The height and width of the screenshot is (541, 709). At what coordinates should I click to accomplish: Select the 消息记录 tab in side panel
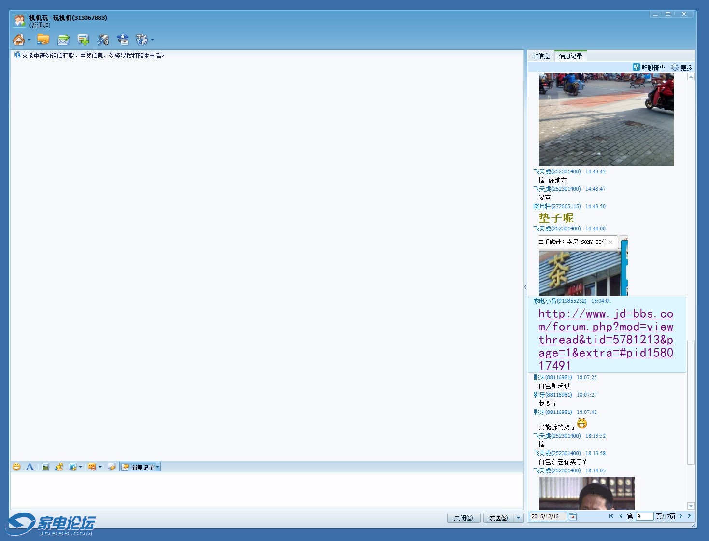tap(570, 56)
